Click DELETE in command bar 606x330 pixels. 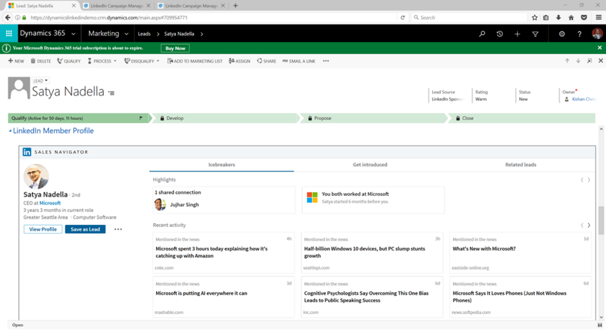(x=41, y=61)
